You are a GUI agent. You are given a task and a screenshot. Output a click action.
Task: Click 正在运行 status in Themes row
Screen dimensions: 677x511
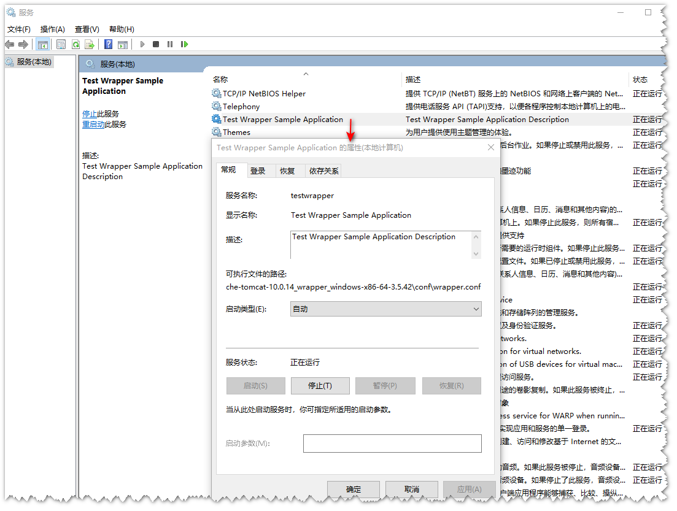[647, 132]
